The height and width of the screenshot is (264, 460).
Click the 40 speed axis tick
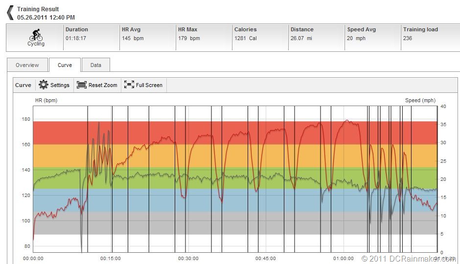[443, 107]
